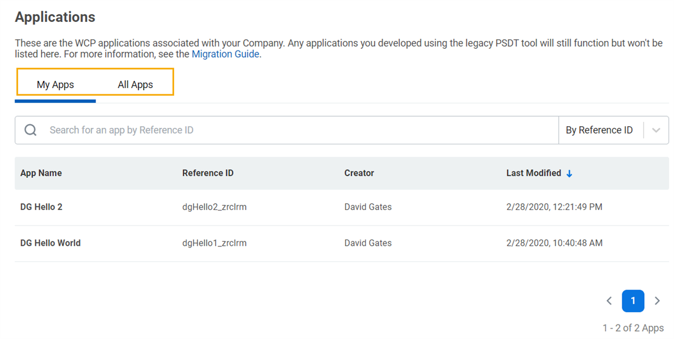Sort by App Name column header
674x339 pixels.
coord(41,173)
